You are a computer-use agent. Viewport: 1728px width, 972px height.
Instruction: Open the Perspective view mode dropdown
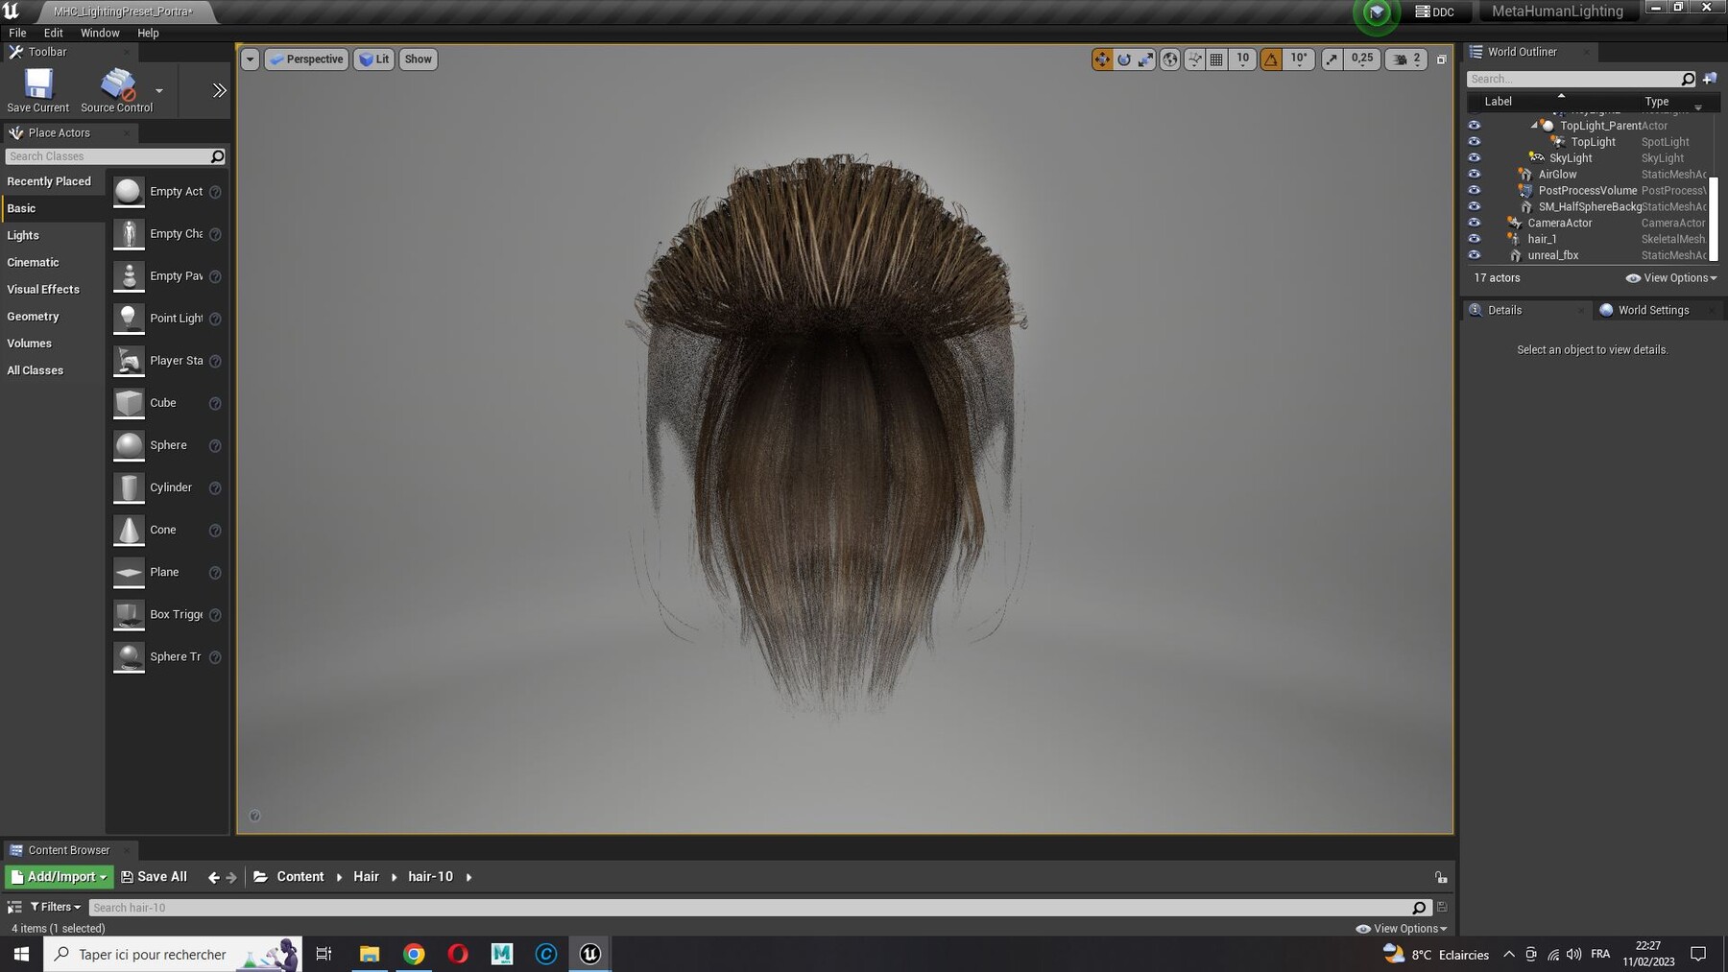tap(306, 59)
